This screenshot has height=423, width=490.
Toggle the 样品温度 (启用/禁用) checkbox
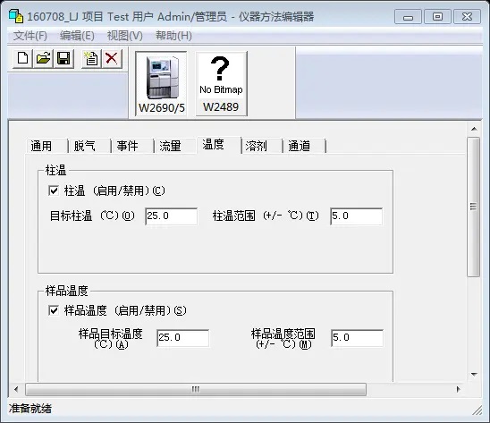(54, 310)
